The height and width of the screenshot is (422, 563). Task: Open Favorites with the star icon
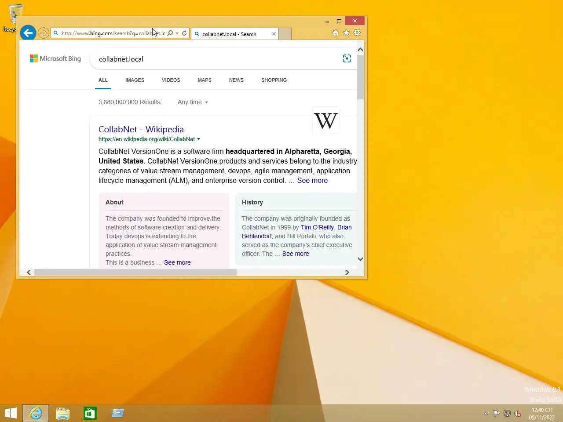pyautogui.click(x=346, y=33)
